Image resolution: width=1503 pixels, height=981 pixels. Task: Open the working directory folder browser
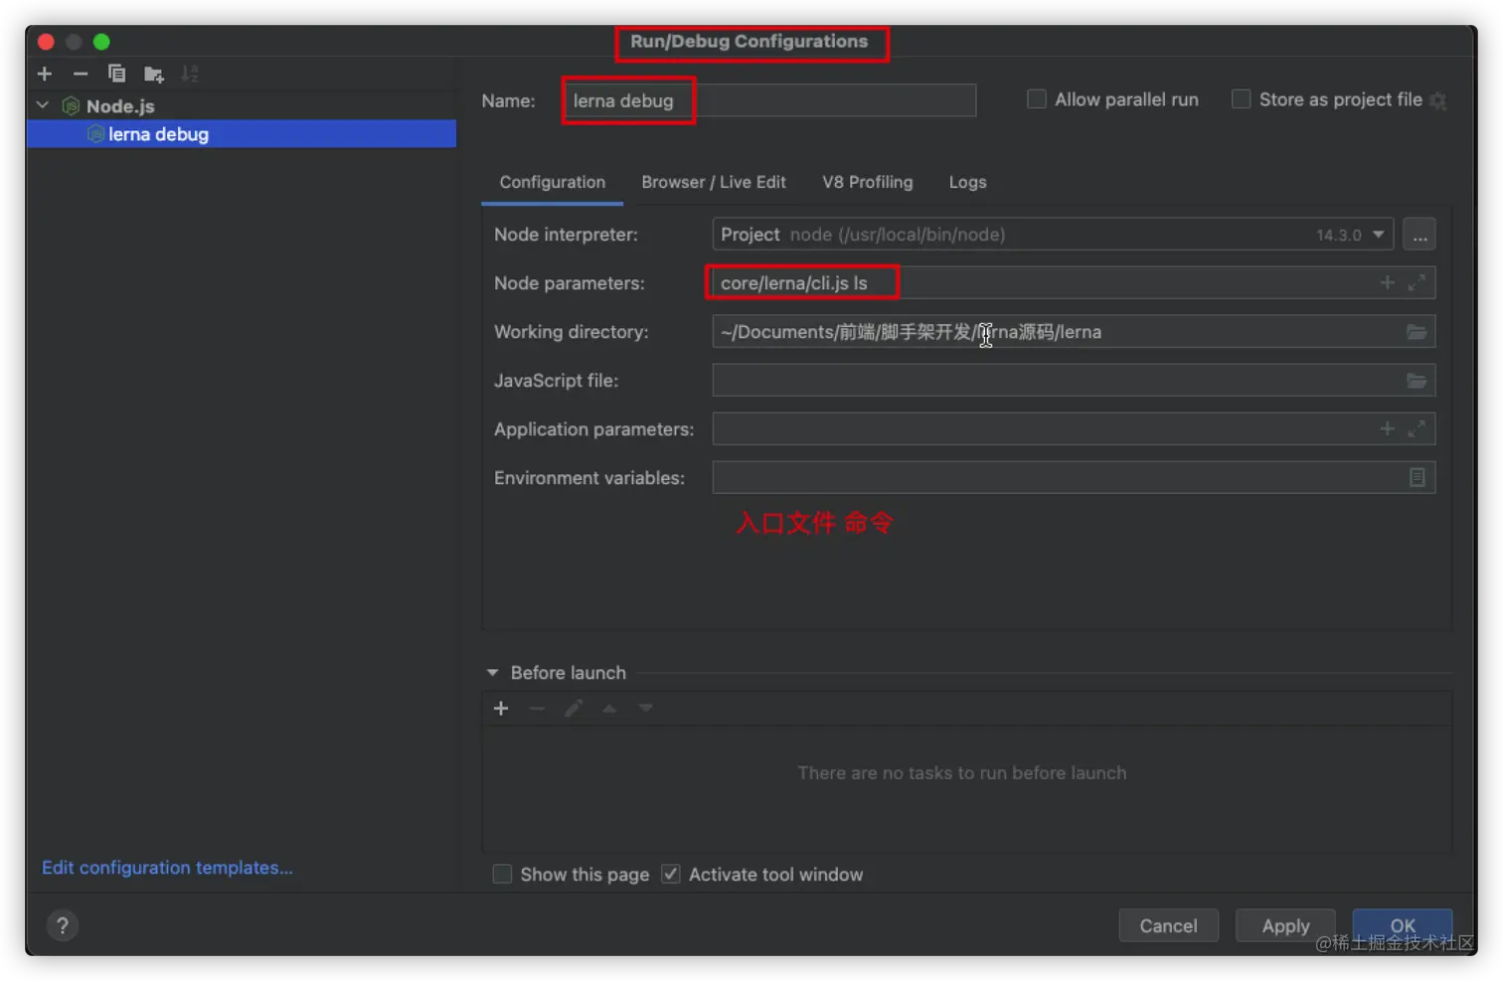[x=1416, y=331]
